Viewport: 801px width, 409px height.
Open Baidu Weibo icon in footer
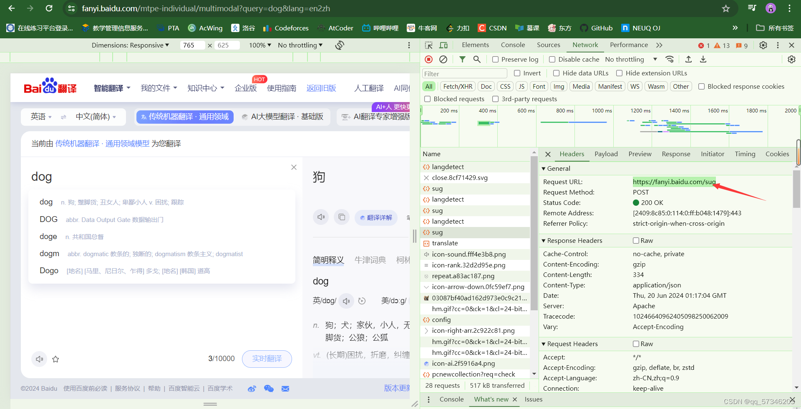click(252, 389)
